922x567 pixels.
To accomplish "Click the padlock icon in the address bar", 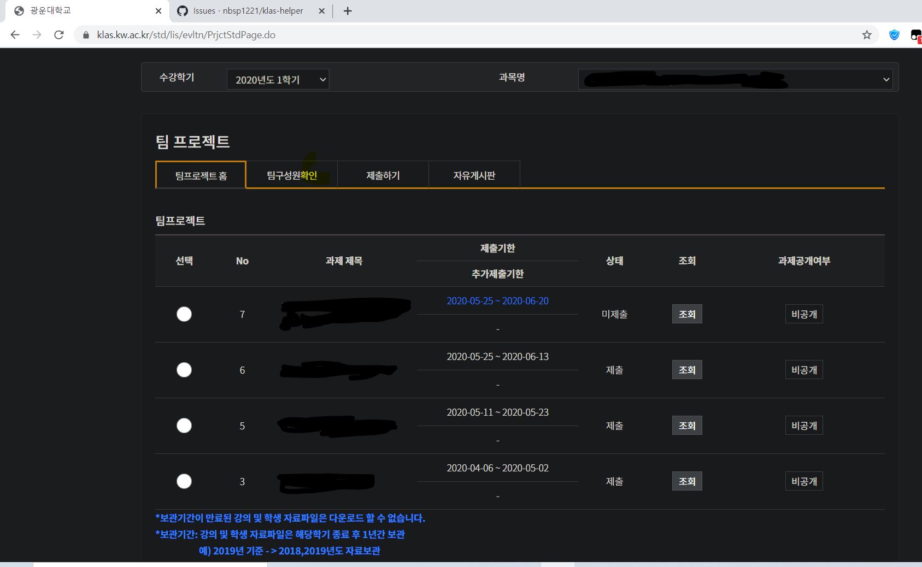I will [x=85, y=34].
